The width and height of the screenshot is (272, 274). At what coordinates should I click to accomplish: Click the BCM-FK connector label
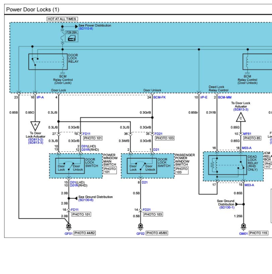tap(159, 97)
